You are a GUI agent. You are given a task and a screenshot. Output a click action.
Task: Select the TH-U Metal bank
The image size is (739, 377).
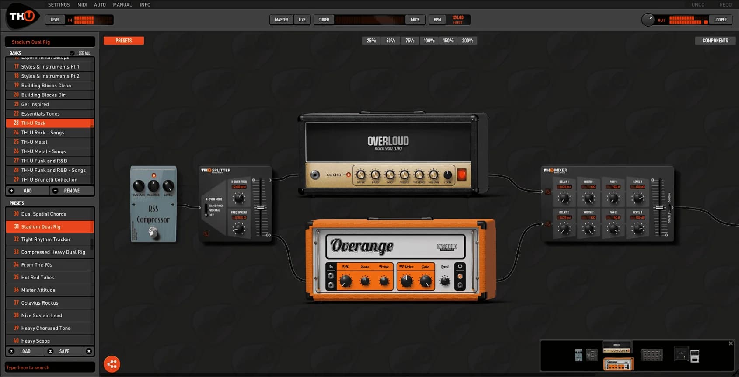(x=50, y=142)
